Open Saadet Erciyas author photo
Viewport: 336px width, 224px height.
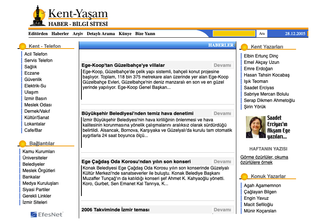coord(255,127)
